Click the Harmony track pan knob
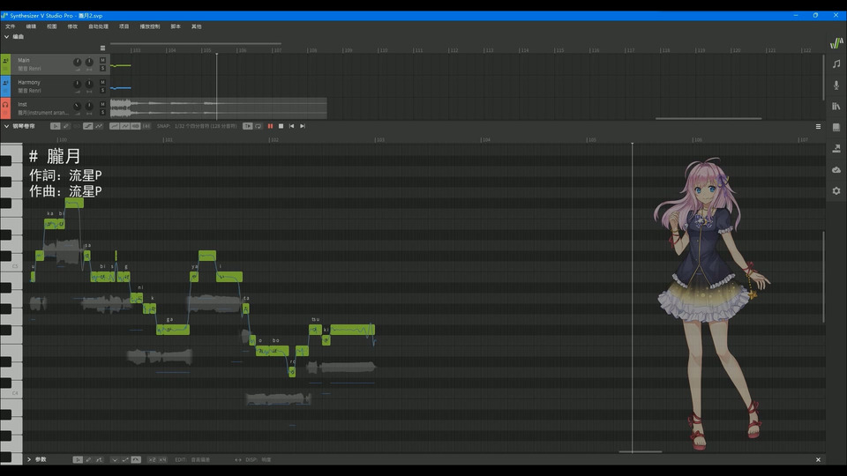This screenshot has height=476, width=847. coord(89,85)
